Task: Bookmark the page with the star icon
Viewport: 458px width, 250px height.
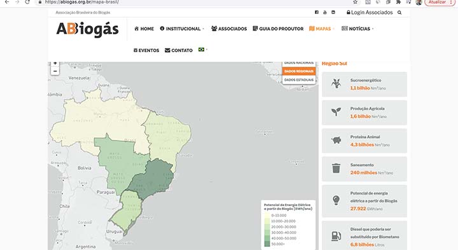Action: [x=355, y=2]
